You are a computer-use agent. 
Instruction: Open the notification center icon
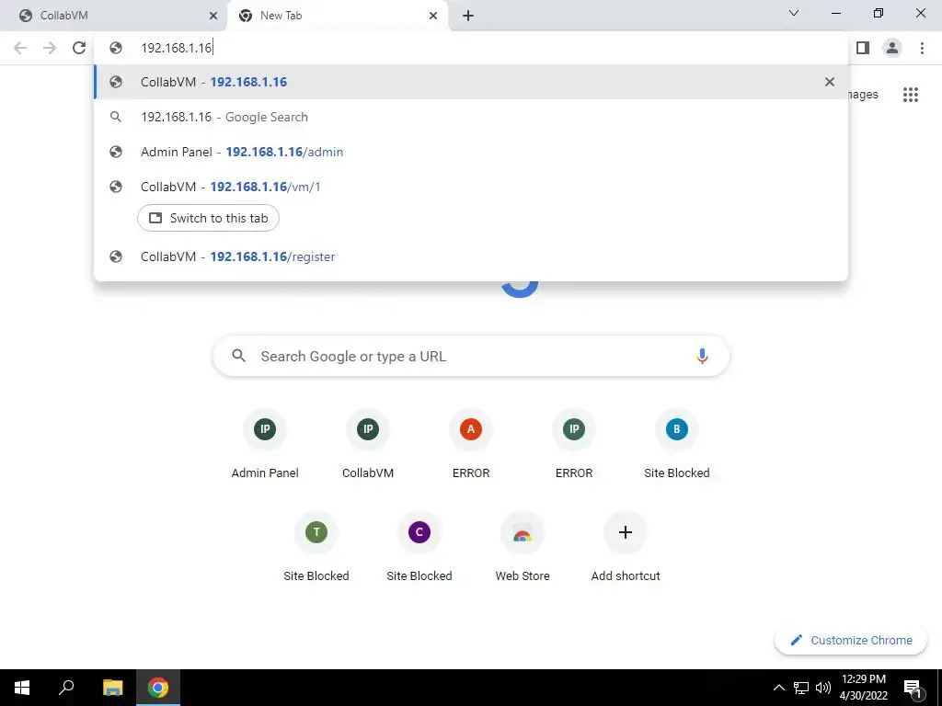click(x=913, y=688)
